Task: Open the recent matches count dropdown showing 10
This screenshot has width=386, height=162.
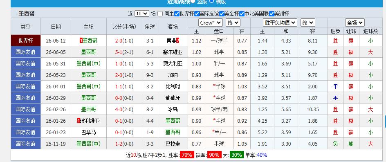Action: [142, 13]
